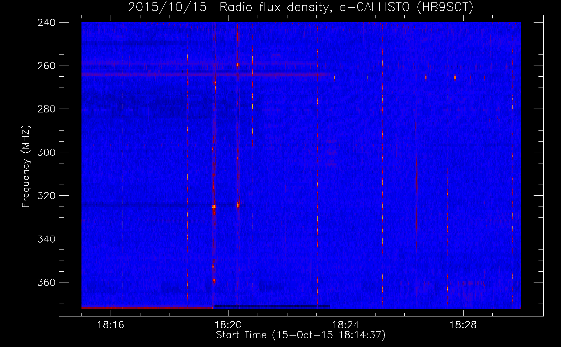Select the title text "Radio flux density, e-CALLISTO (HB9SCT)"
This screenshot has height=347, width=561.
coord(346,7)
